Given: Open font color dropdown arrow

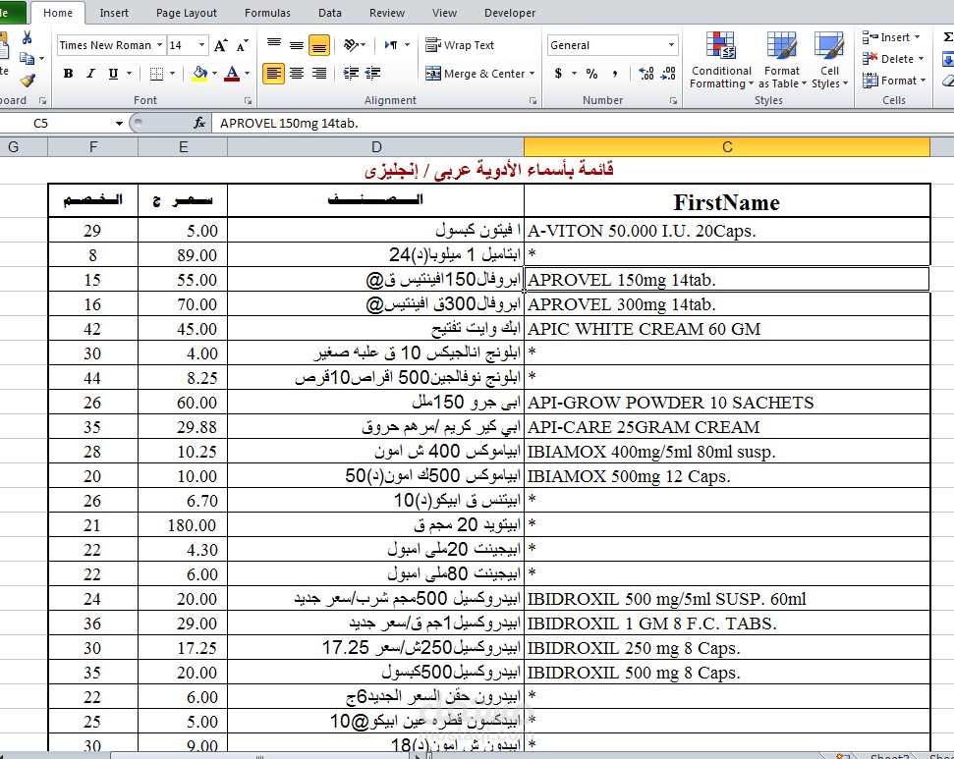Looking at the screenshot, I should pos(247,74).
